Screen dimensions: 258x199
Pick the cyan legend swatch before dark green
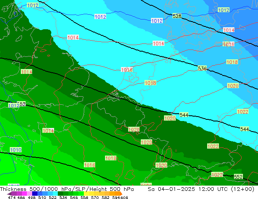55,194
